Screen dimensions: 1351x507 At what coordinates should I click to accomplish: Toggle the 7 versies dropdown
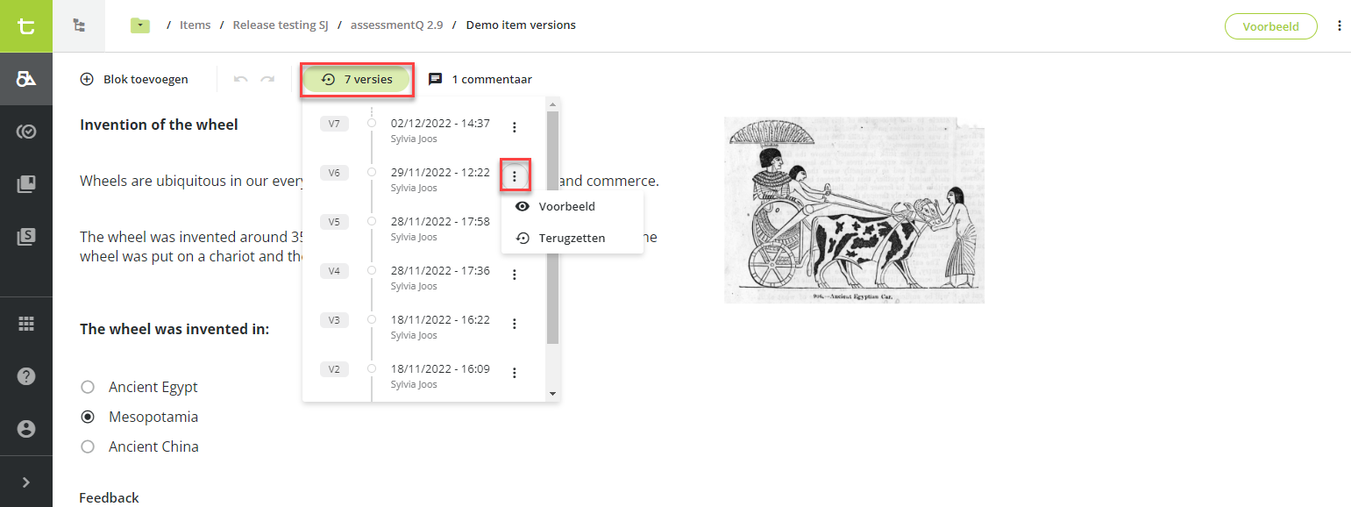[x=357, y=79]
